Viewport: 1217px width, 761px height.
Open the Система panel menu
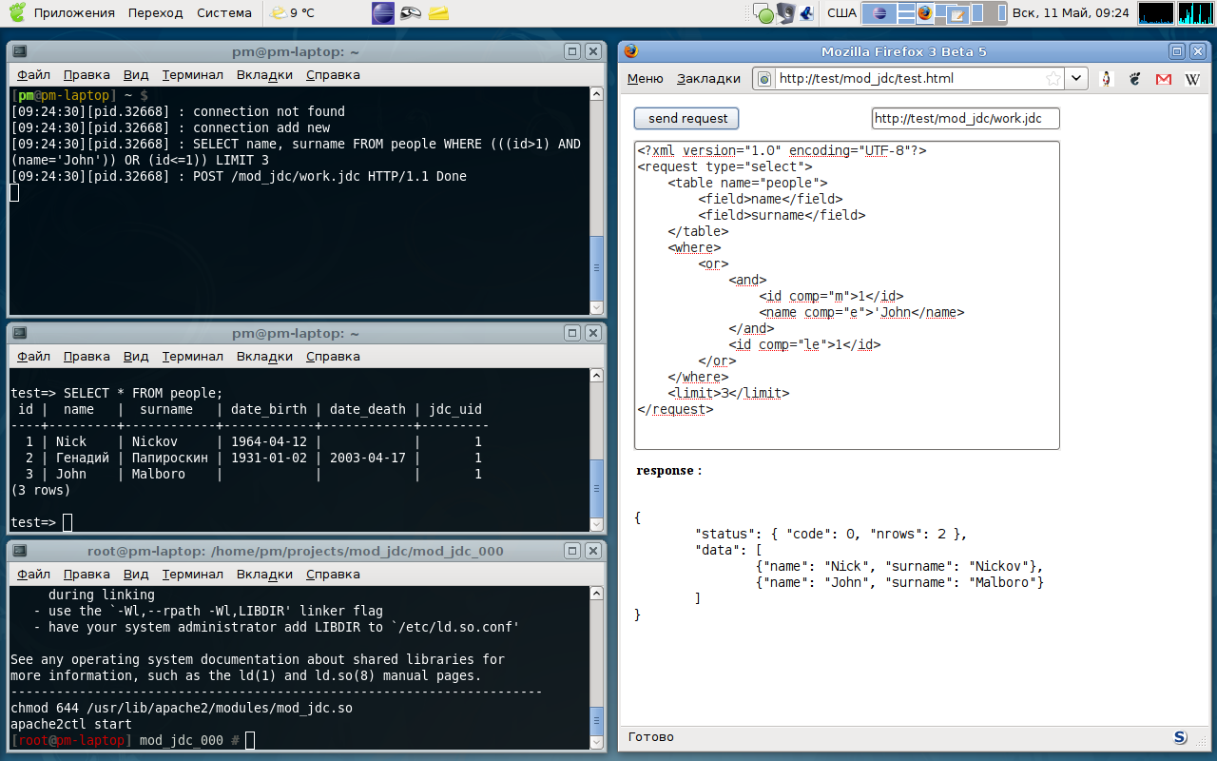tap(224, 12)
